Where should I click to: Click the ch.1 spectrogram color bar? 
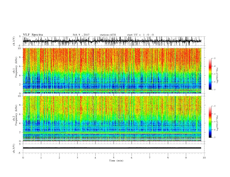coord(210,74)
